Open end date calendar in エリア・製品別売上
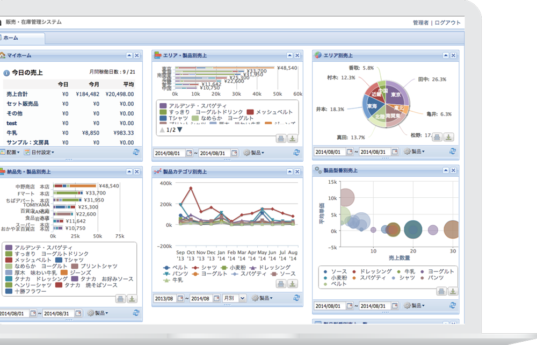The image size is (537, 345). click(234, 153)
